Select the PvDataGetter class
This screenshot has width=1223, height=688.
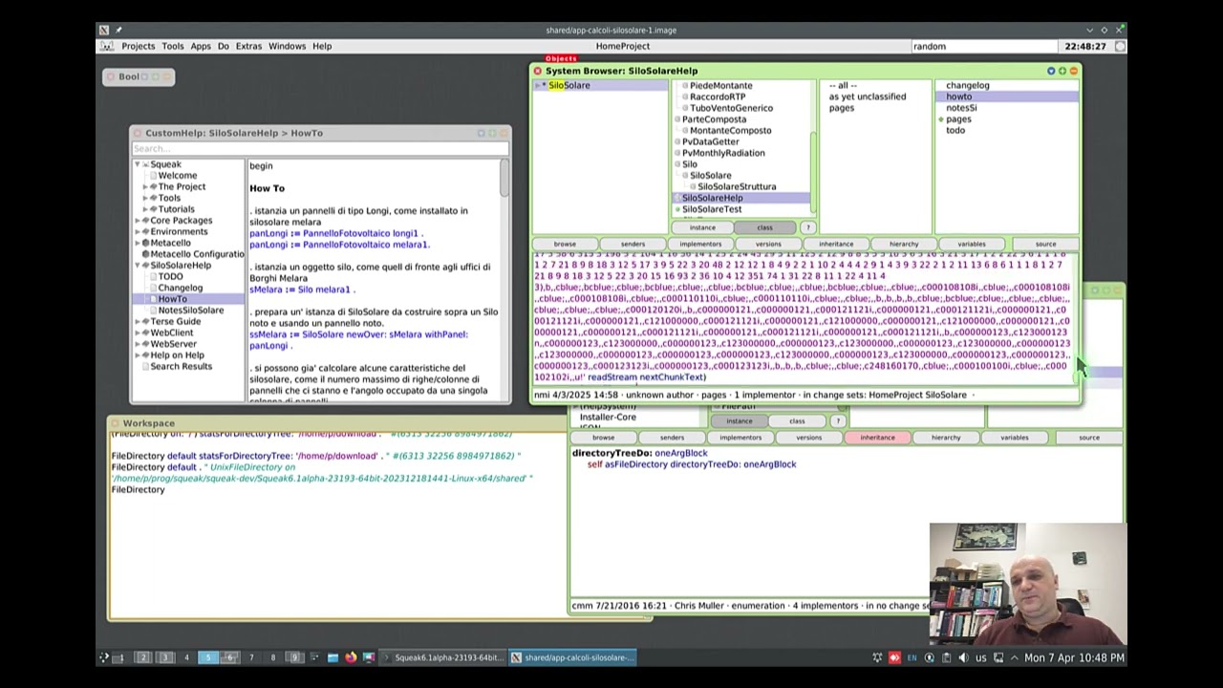[x=710, y=141]
